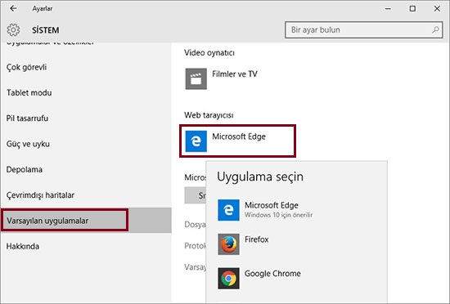Click Windows 10 için önerilir subtitle
The height and width of the screenshot is (304, 450).
click(x=278, y=215)
